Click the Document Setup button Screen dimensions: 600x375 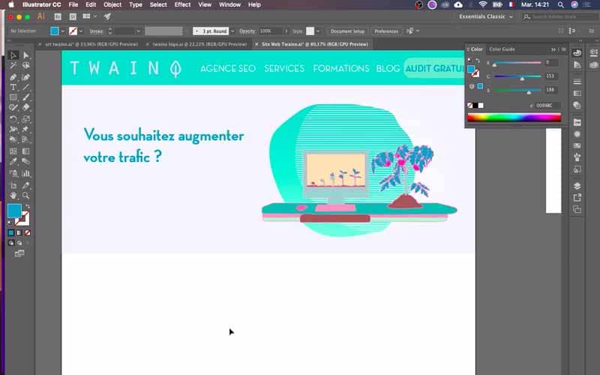tap(347, 31)
